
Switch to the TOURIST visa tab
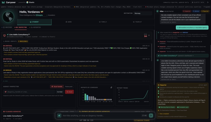(x=137, y=22)
